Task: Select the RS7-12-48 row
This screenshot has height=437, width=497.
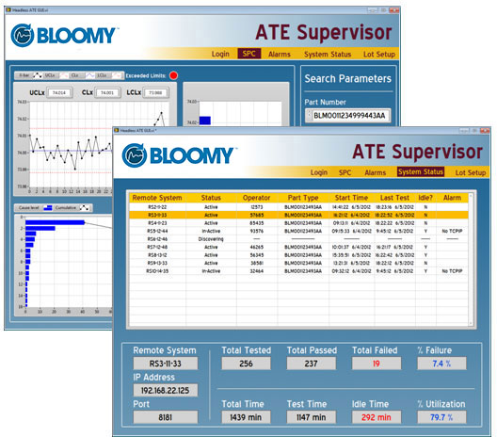Action: tap(298, 247)
